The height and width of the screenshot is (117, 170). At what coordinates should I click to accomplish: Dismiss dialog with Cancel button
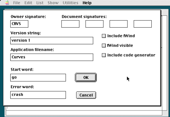[86, 95]
